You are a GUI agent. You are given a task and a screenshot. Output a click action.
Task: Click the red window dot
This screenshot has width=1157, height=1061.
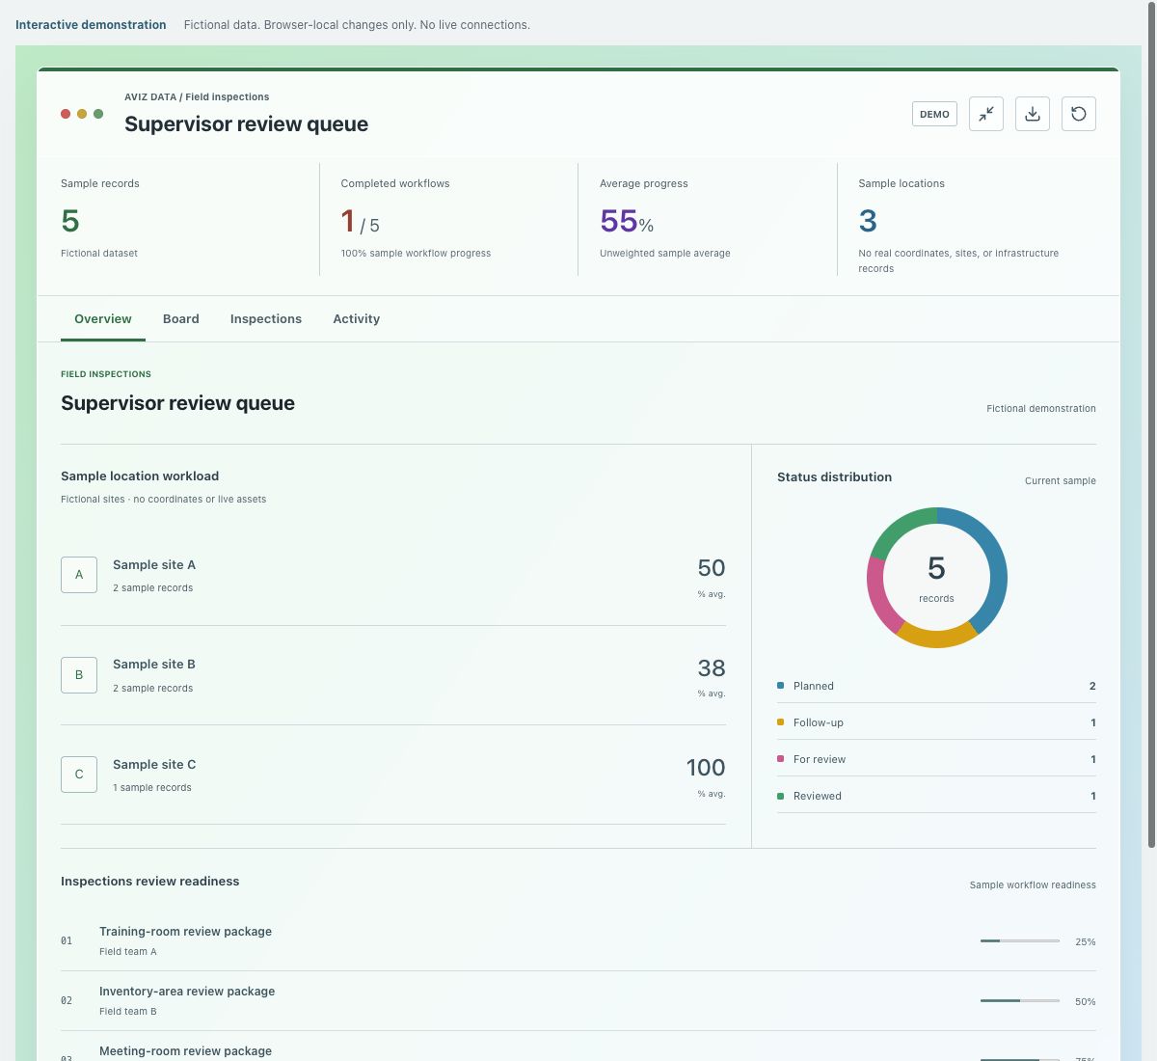pyautogui.click(x=66, y=114)
